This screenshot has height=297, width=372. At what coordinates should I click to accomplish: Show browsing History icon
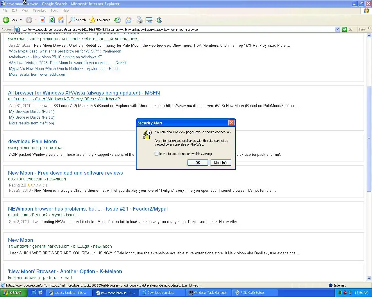click(117, 20)
